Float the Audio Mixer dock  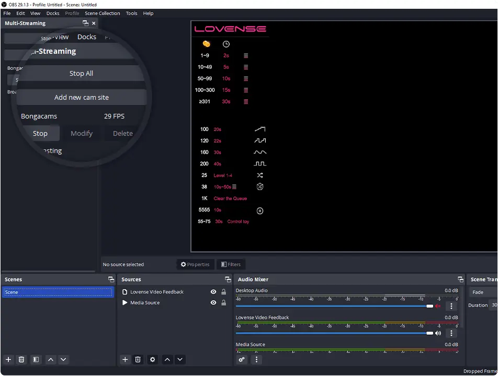click(460, 279)
